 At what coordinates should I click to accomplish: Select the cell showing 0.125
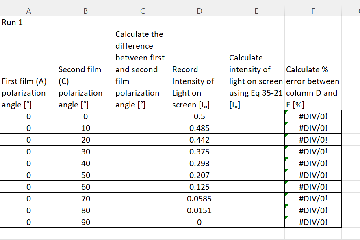pos(199,186)
